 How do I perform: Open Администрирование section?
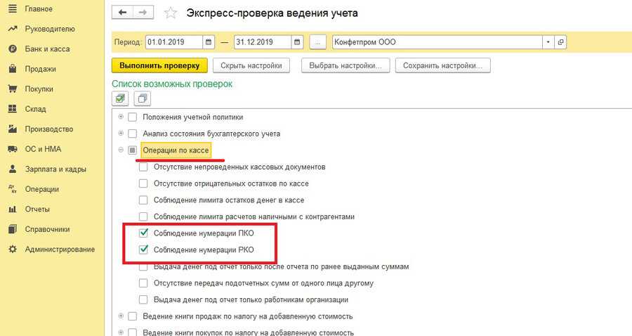point(60,250)
